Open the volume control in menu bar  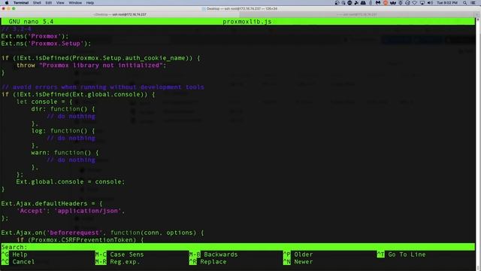[x=430, y=3]
